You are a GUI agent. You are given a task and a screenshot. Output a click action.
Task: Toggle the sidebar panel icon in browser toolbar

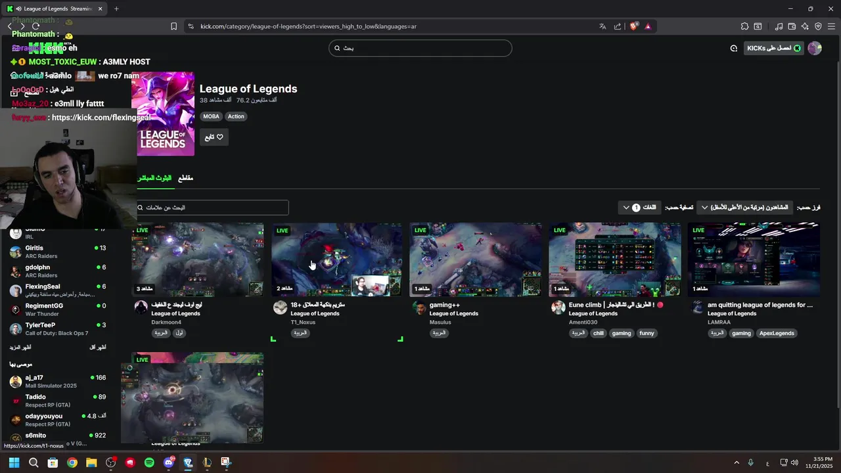coord(758,26)
